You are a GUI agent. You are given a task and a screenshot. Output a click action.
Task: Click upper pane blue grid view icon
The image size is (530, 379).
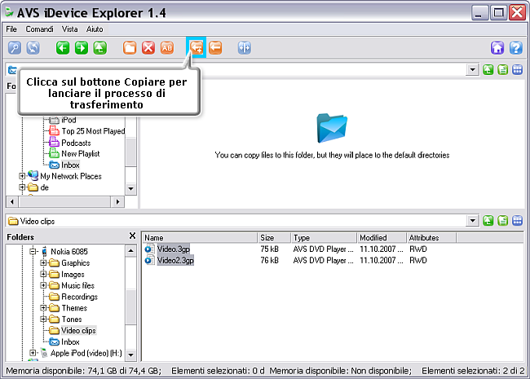(517, 70)
